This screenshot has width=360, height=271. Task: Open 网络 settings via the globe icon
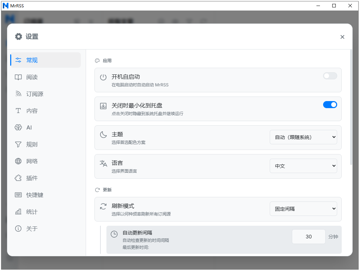pyautogui.click(x=18, y=161)
